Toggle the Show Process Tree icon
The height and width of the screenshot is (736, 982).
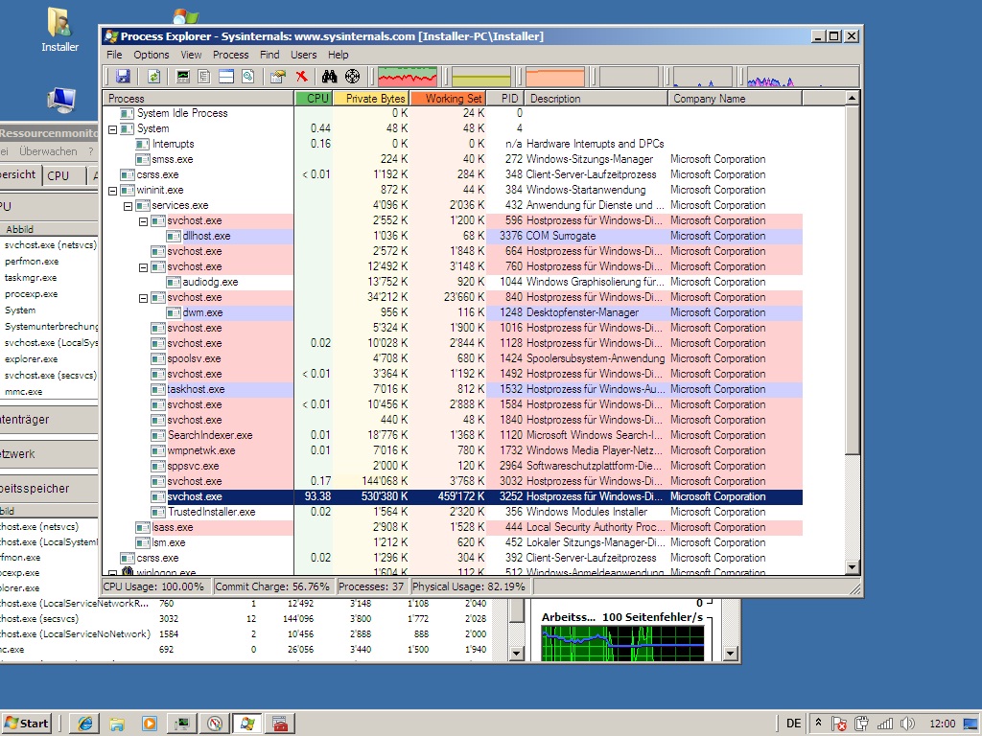click(x=204, y=77)
